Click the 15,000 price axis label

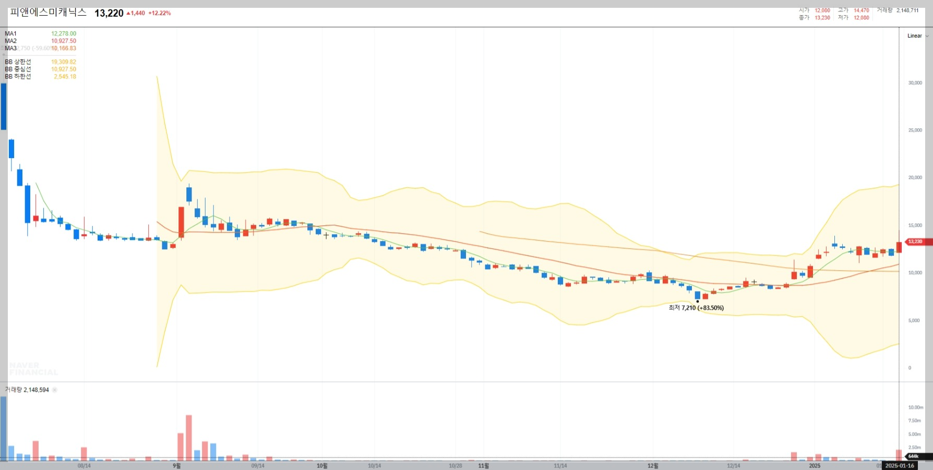(x=915, y=225)
